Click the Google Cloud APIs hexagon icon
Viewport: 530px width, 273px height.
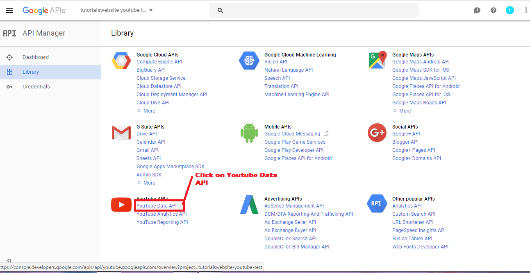121,61
